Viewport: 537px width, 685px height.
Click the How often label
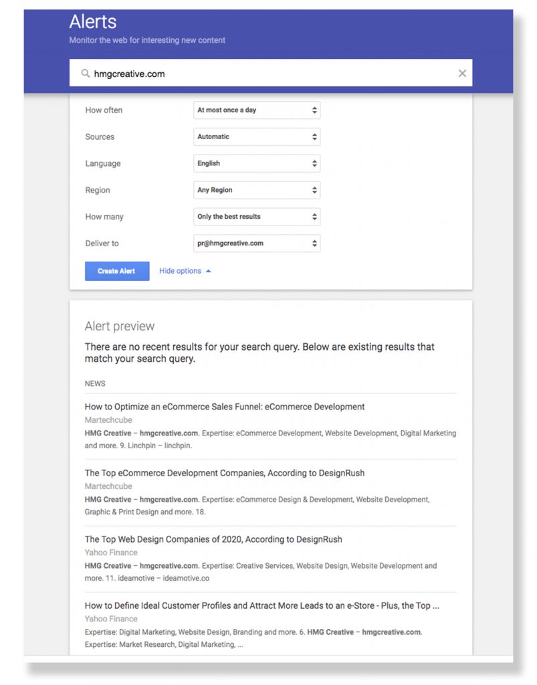click(104, 110)
